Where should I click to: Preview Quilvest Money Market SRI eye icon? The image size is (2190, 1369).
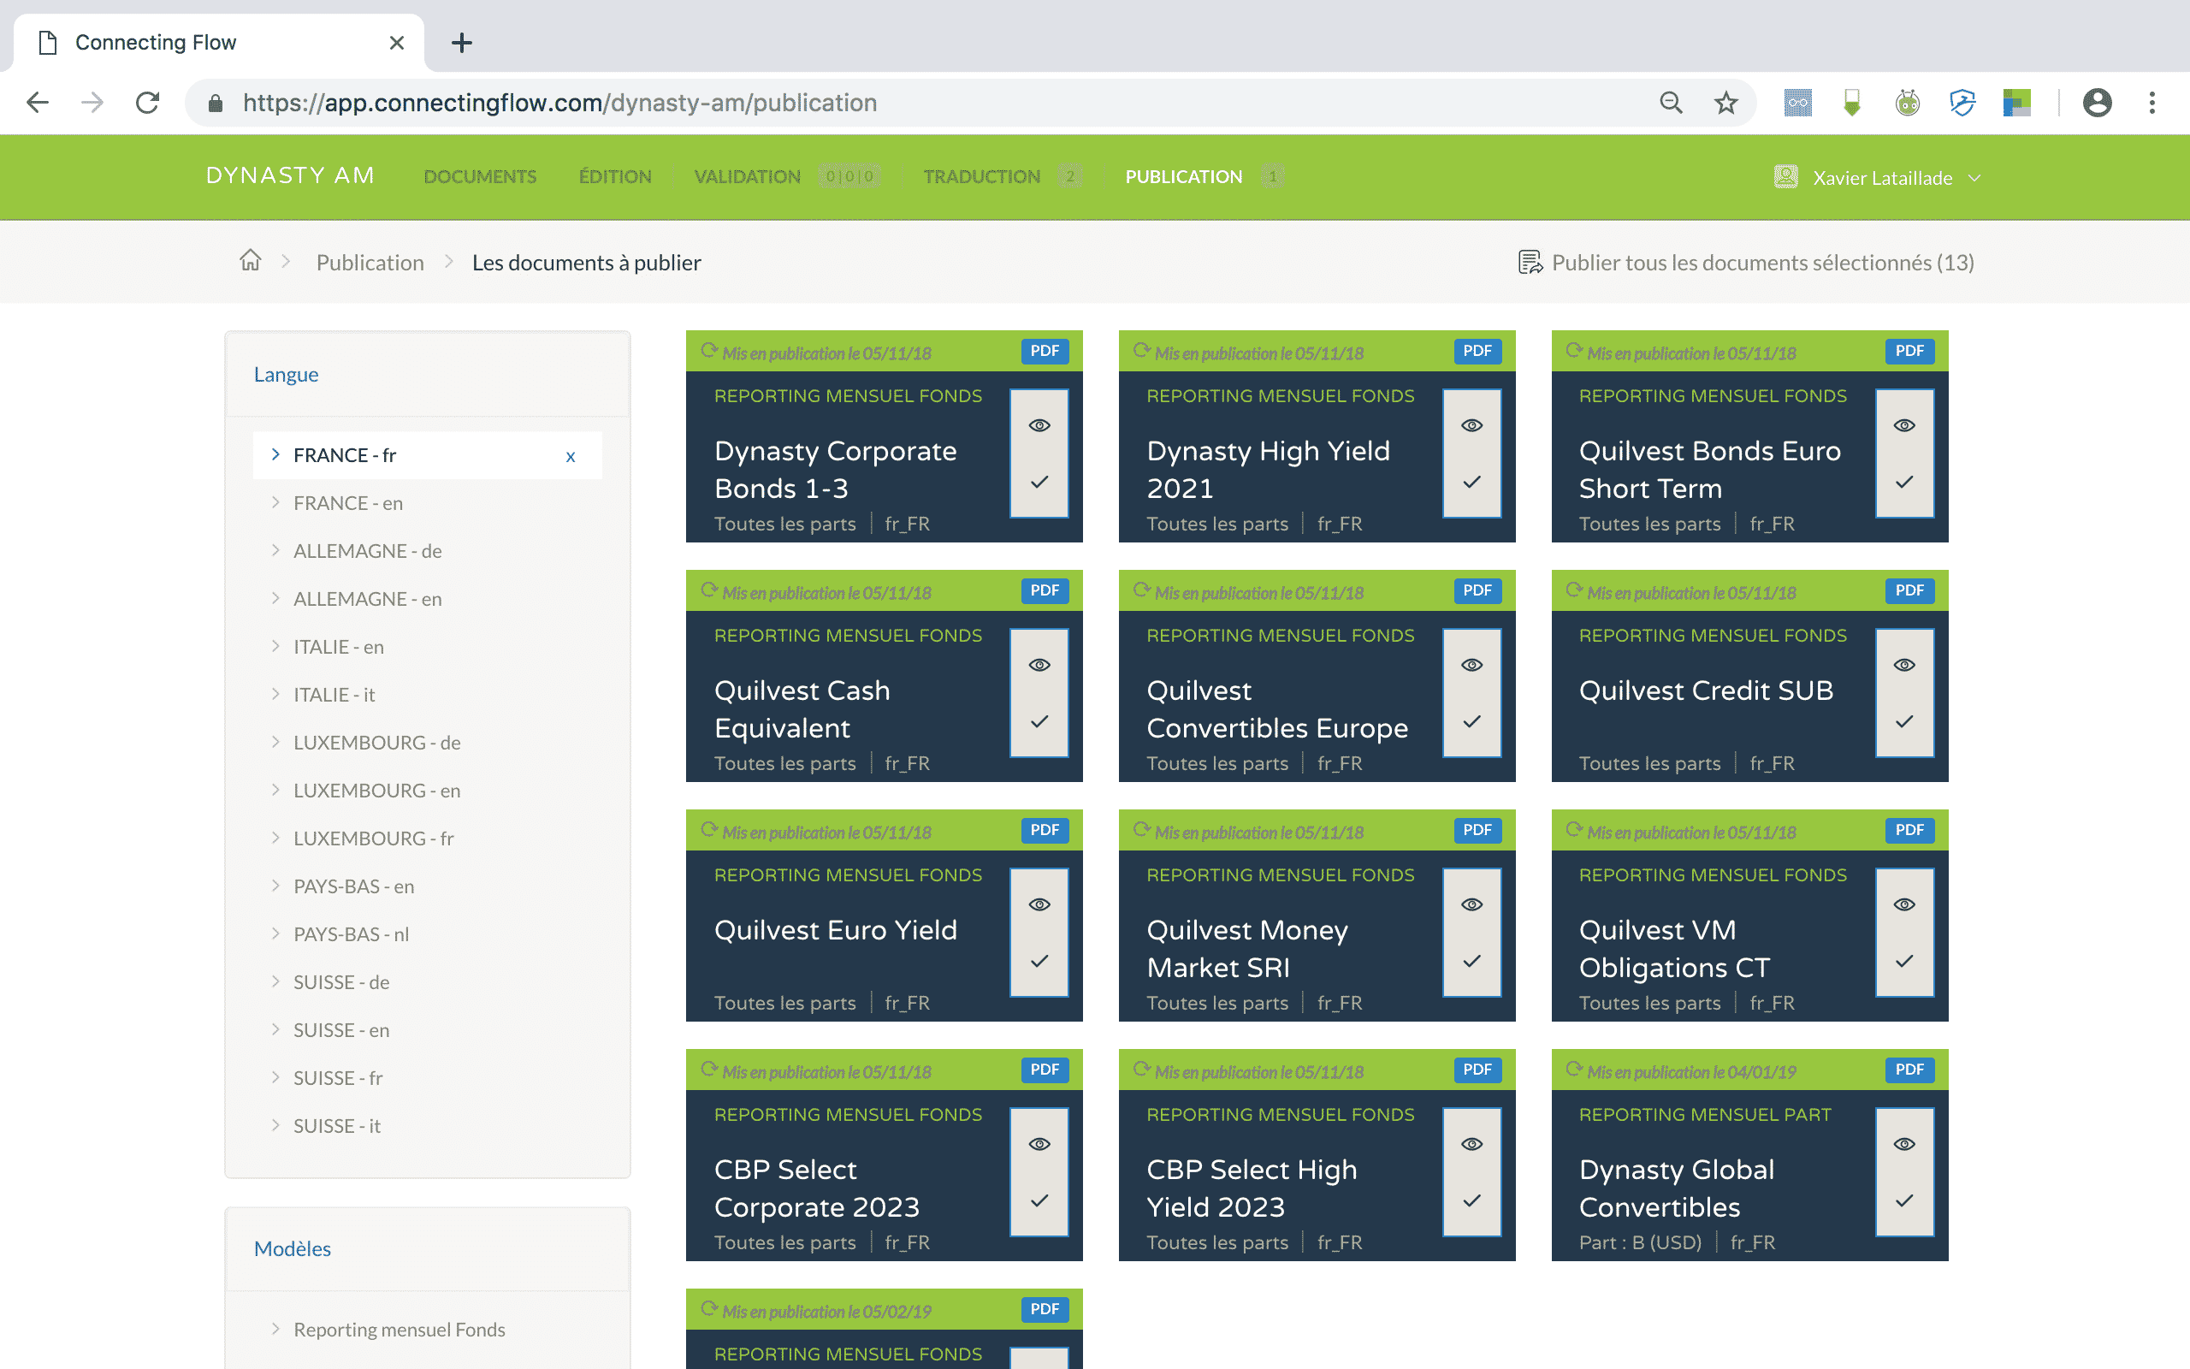1471,904
